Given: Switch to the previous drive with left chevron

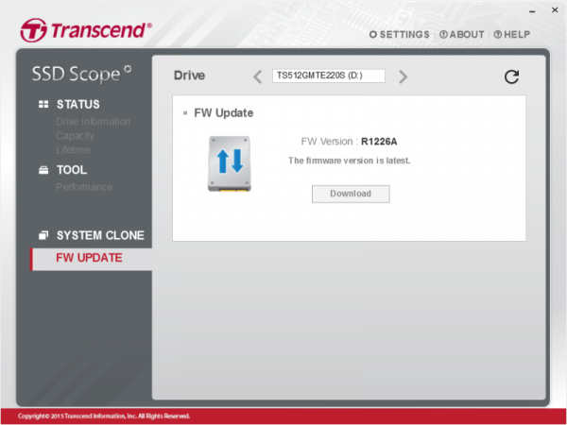Looking at the screenshot, I should (257, 76).
